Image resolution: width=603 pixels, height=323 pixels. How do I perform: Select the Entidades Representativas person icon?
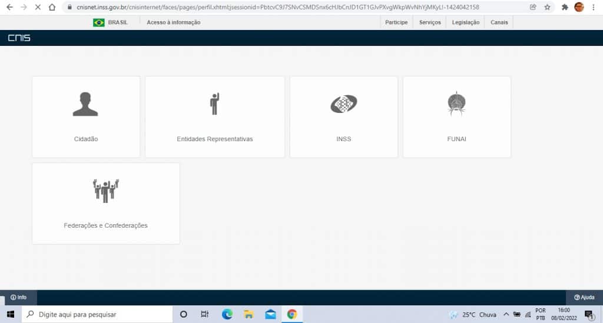[214, 104]
